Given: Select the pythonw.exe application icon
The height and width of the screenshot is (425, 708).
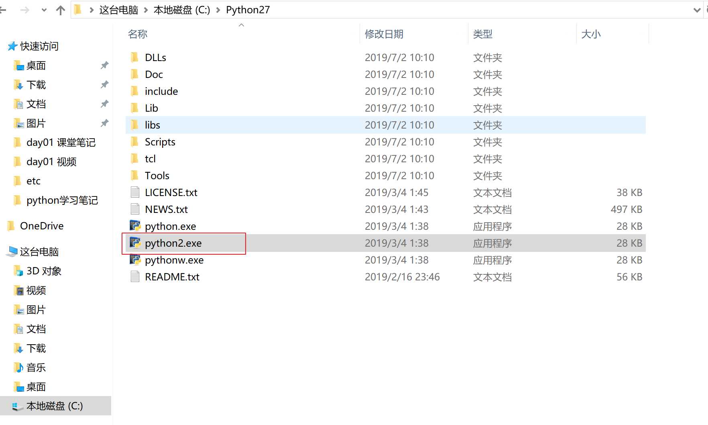Looking at the screenshot, I should (x=135, y=260).
